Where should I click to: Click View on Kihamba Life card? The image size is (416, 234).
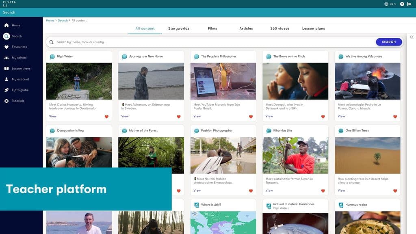pyautogui.click(x=269, y=191)
